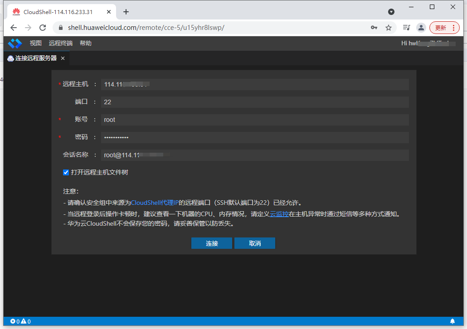This screenshot has height=329, width=467.
Task: Open the 帮助 menu
Action: click(86, 43)
